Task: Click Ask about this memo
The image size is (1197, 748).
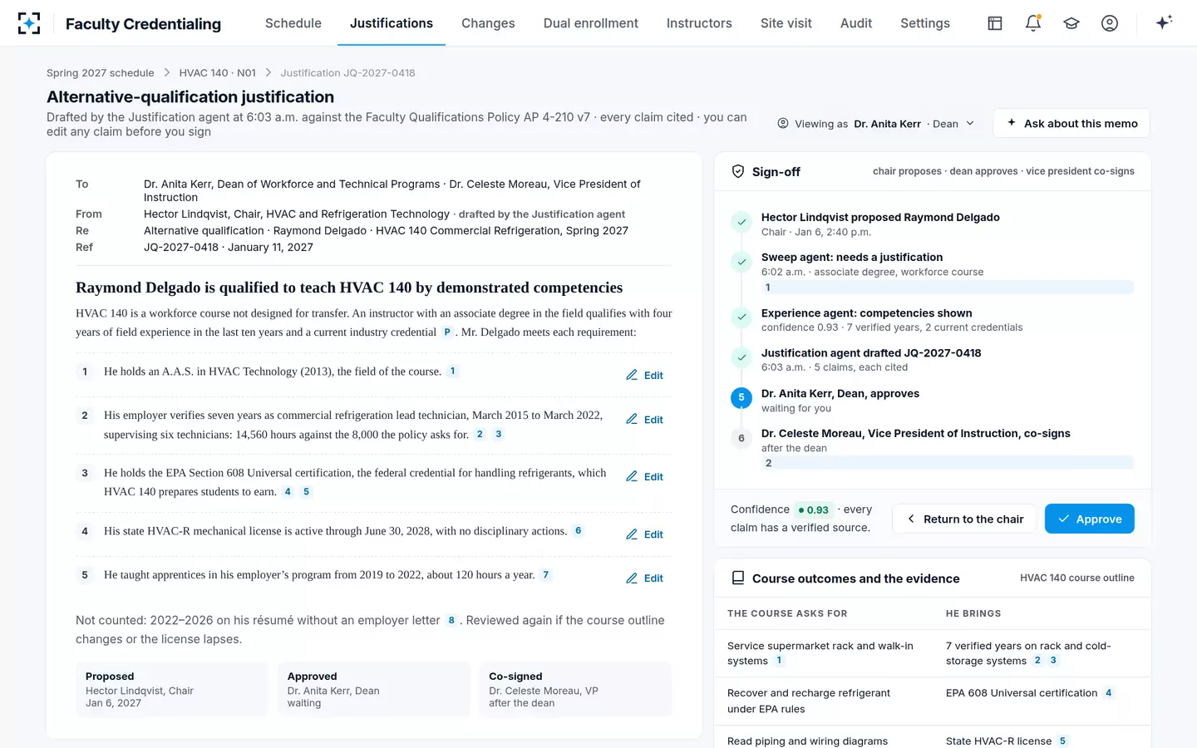Action: tap(1071, 123)
